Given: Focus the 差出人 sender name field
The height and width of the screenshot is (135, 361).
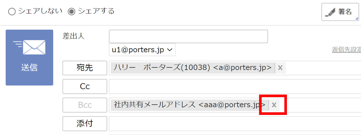Looking at the screenshot, I should click(188, 36).
